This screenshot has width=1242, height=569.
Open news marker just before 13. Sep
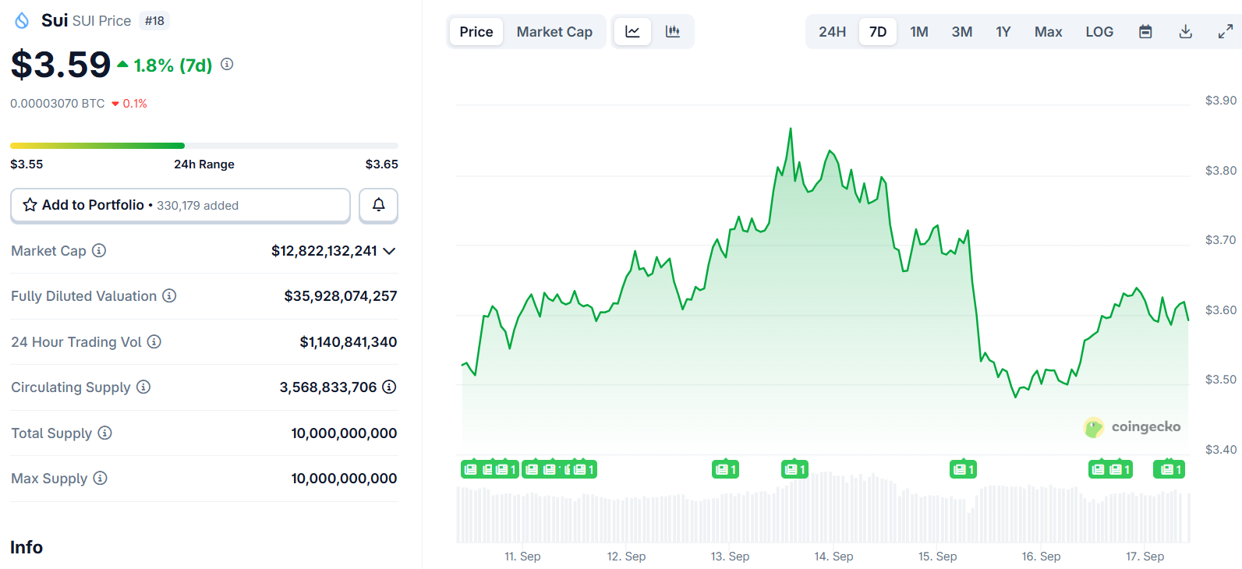[x=725, y=469]
